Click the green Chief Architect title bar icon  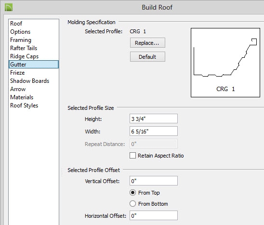tap(9, 8)
